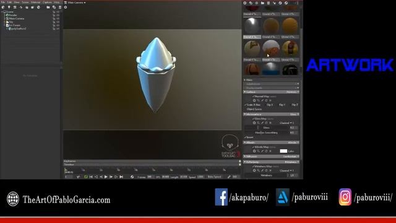Toggle the green loop playback icon

click(x=85, y=177)
